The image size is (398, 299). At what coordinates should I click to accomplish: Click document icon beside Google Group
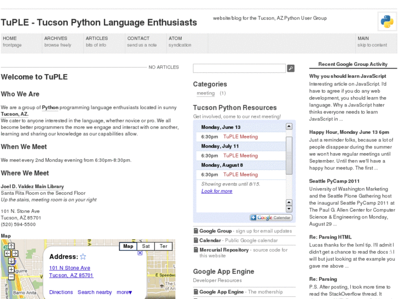click(x=195, y=231)
